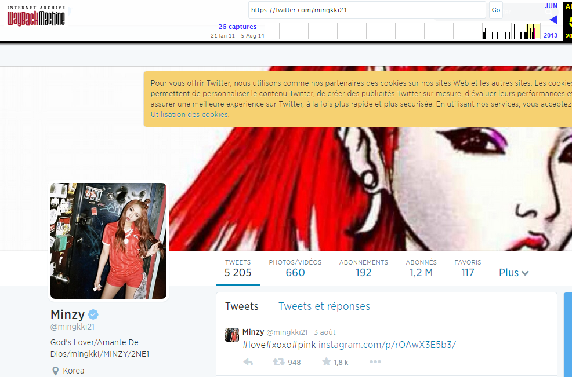Select the Tweets 5 205 tab
This screenshot has width=572, height=377.
pos(238,269)
